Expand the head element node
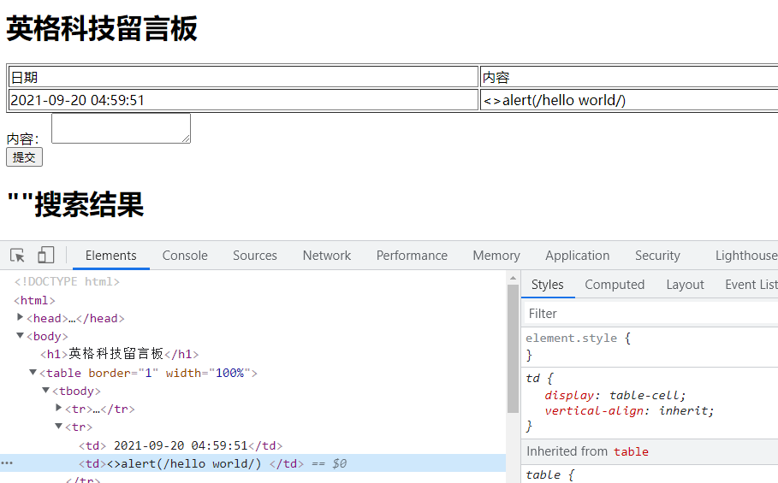The width and height of the screenshot is (778, 483). coord(21,318)
